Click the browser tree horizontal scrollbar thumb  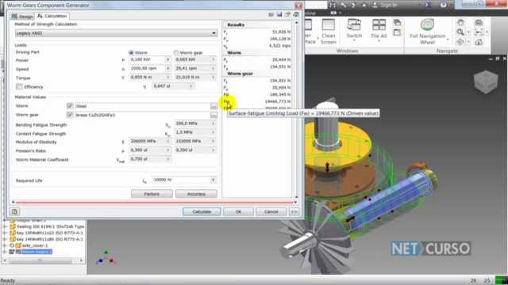click(x=40, y=260)
